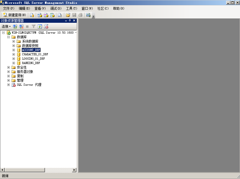The width and height of the screenshot is (240, 179).
Task: Click the Open File folder icon
Action: click(68, 15)
